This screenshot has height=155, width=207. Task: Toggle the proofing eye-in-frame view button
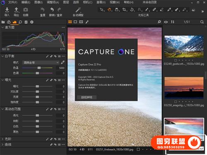pos(81,22)
